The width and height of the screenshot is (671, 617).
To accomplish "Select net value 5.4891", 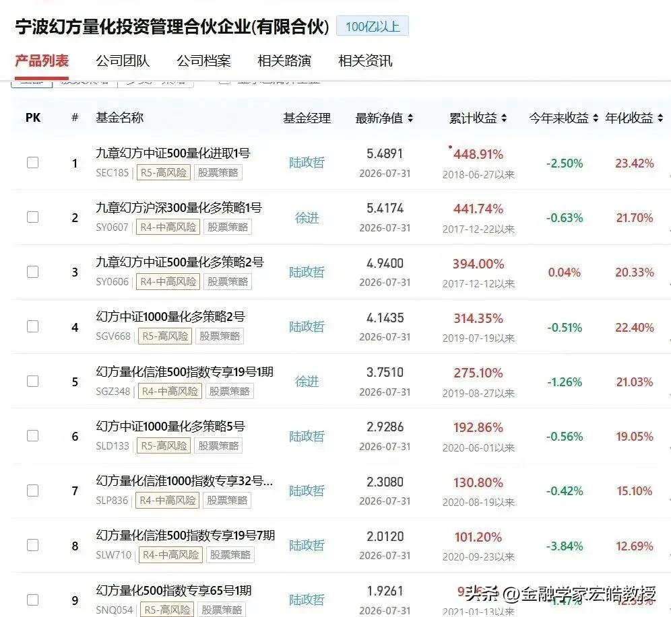I will pos(385,154).
